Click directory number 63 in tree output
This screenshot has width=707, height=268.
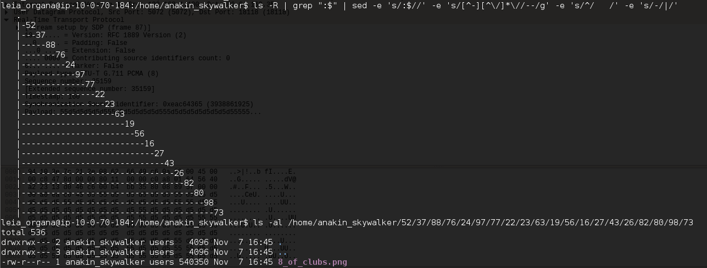tap(120, 114)
